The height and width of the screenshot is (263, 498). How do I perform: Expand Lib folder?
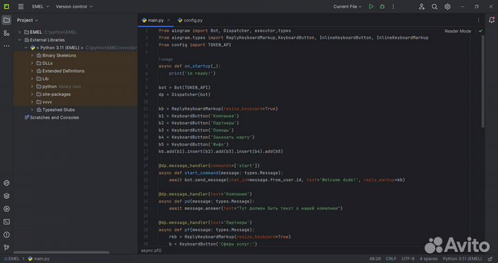click(x=32, y=79)
